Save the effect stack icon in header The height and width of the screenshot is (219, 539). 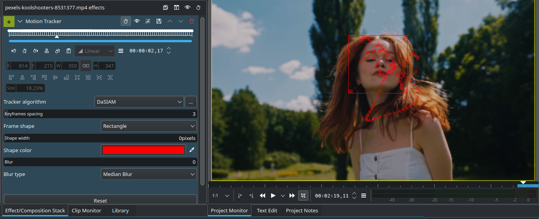tap(166, 7)
